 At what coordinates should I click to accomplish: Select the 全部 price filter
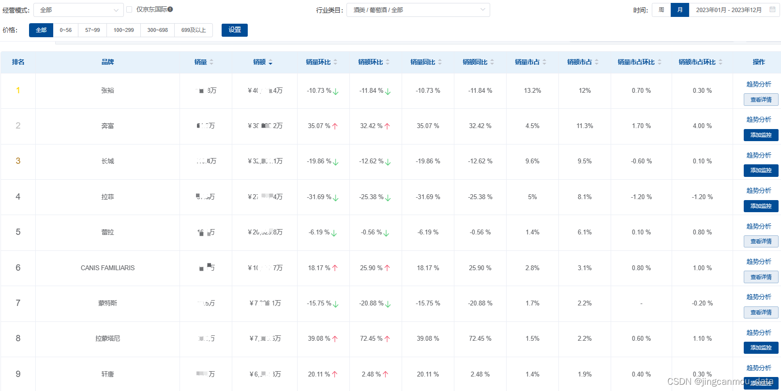(x=41, y=30)
